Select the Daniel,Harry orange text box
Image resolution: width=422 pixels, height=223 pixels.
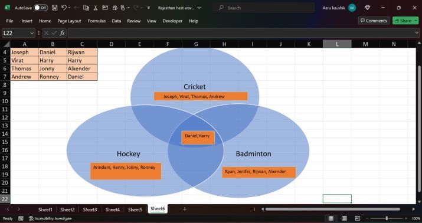coord(198,137)
